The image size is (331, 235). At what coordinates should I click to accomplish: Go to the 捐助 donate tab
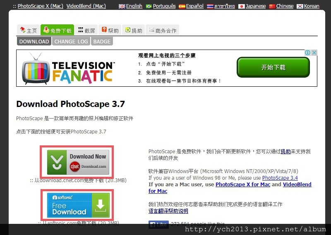[133, 30]
